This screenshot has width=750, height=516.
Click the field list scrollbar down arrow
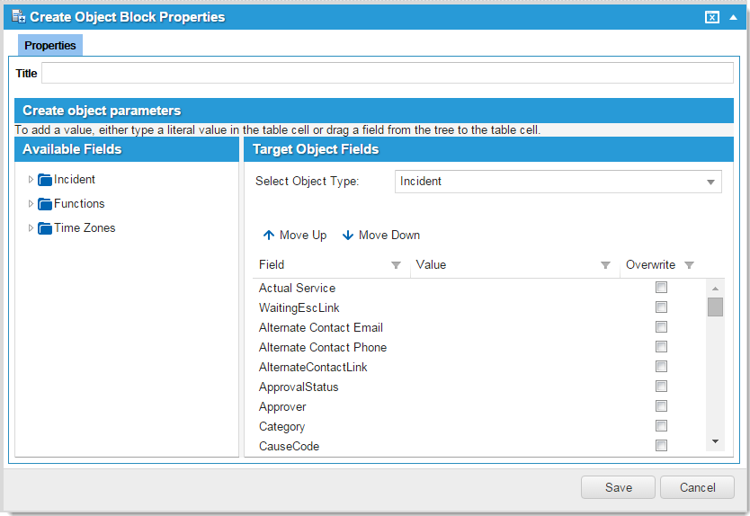pyautogui.click(x=716, y=441)
